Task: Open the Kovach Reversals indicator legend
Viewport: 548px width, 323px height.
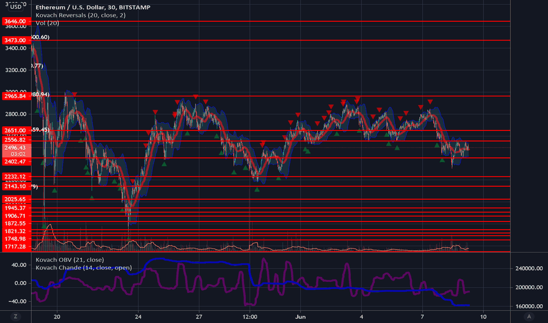Action: tap(81, 15)
